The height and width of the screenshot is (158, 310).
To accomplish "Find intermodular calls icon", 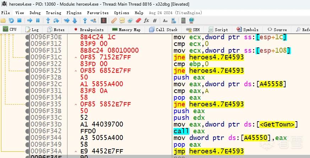I will tap(174, 21).
